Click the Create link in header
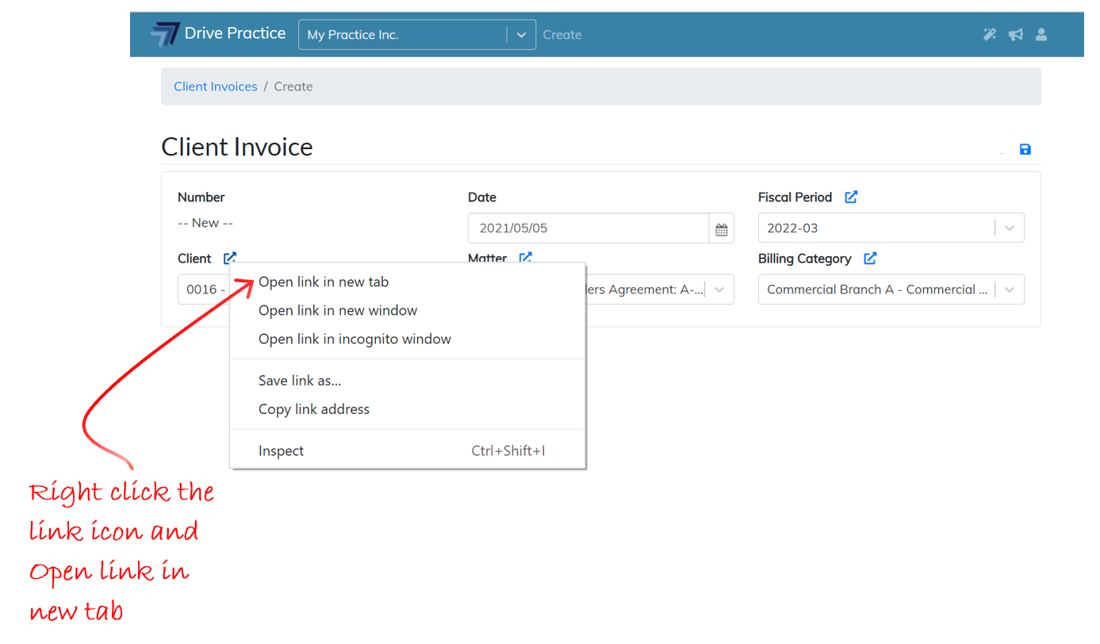 562,35
